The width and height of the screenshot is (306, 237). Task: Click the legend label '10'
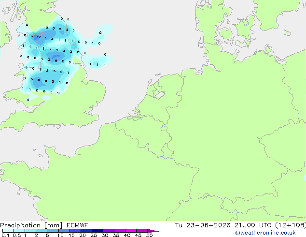click(60, 235)
